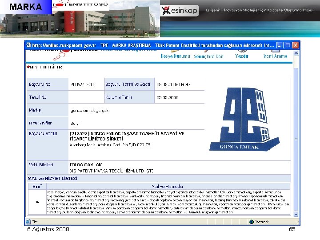Click the scrollbar up arrow
The height and width of the screenshot is (240, 320).
[x=296, y=53]
